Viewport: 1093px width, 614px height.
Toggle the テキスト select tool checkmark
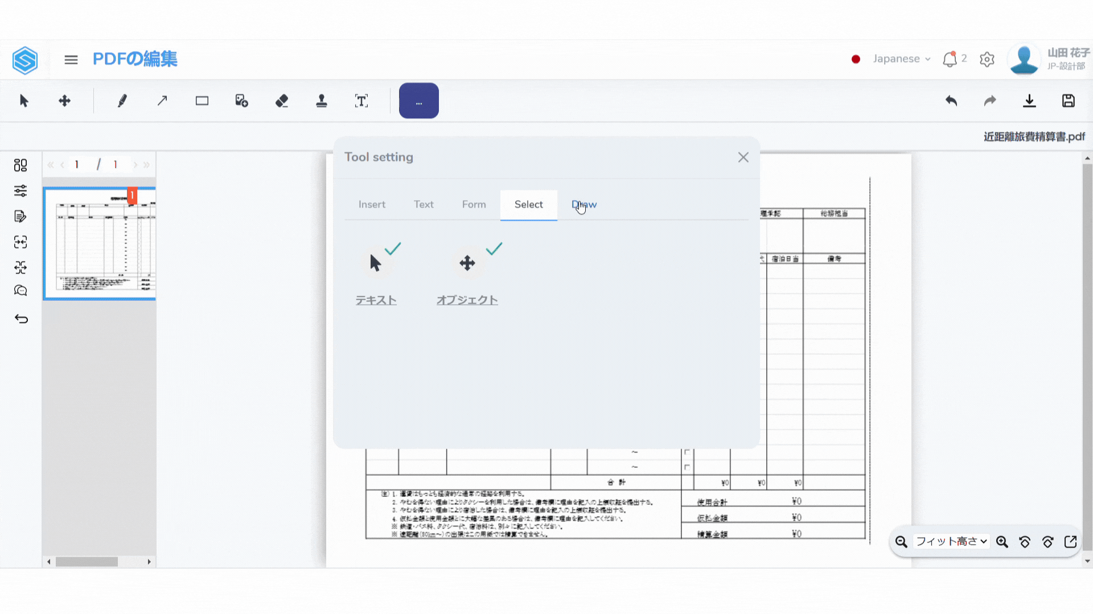393,249
